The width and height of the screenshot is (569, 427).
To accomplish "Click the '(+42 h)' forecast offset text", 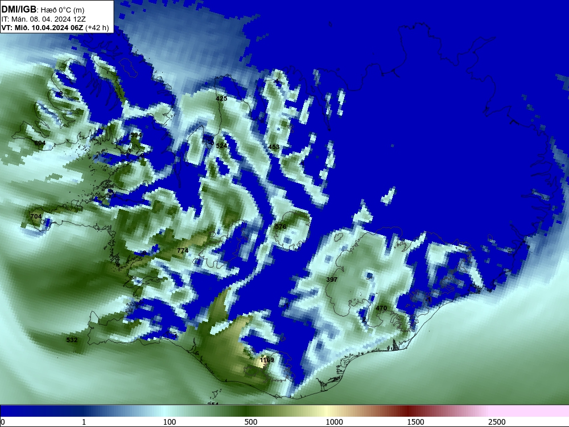I will tap(97, 27).
